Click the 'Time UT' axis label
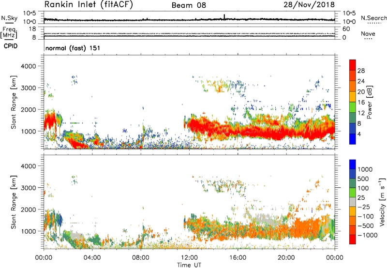This screenshot has height=268, width=387. click(189, 265)
